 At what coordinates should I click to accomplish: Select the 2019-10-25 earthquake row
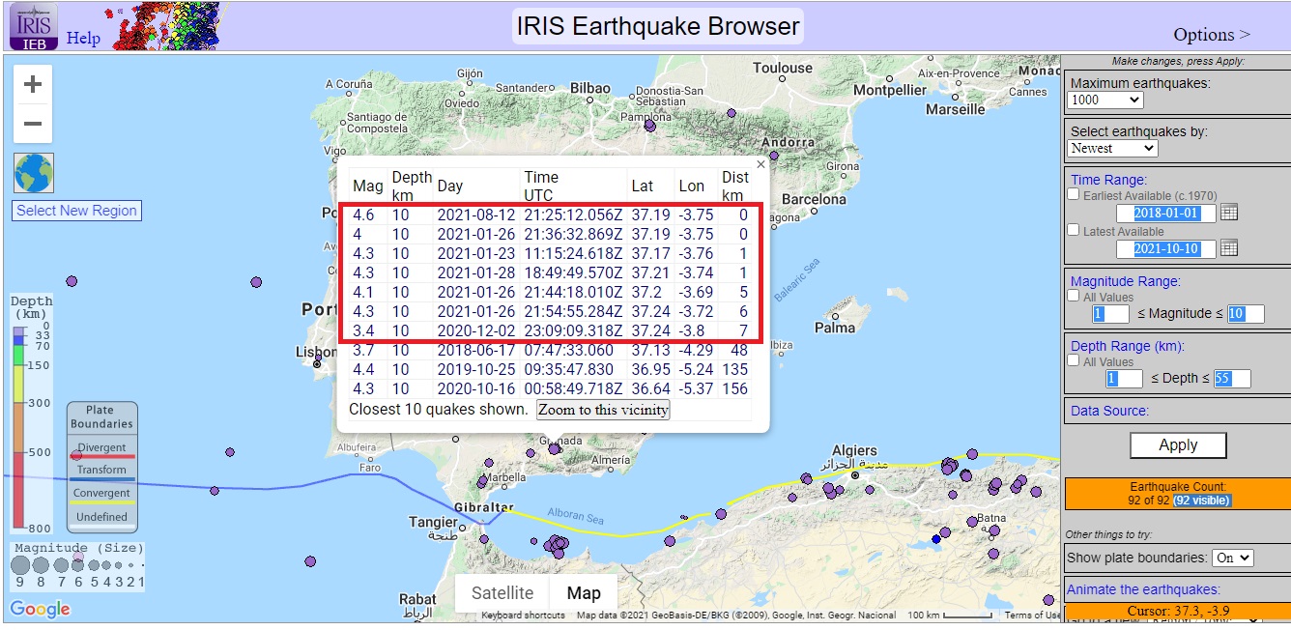551,369
